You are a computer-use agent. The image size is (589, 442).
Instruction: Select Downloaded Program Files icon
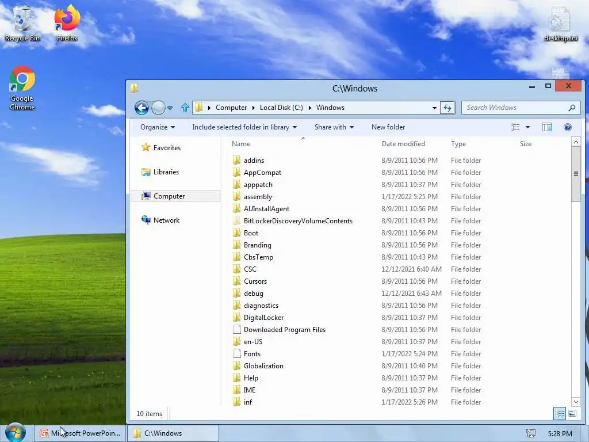click(x=236, y=330)
